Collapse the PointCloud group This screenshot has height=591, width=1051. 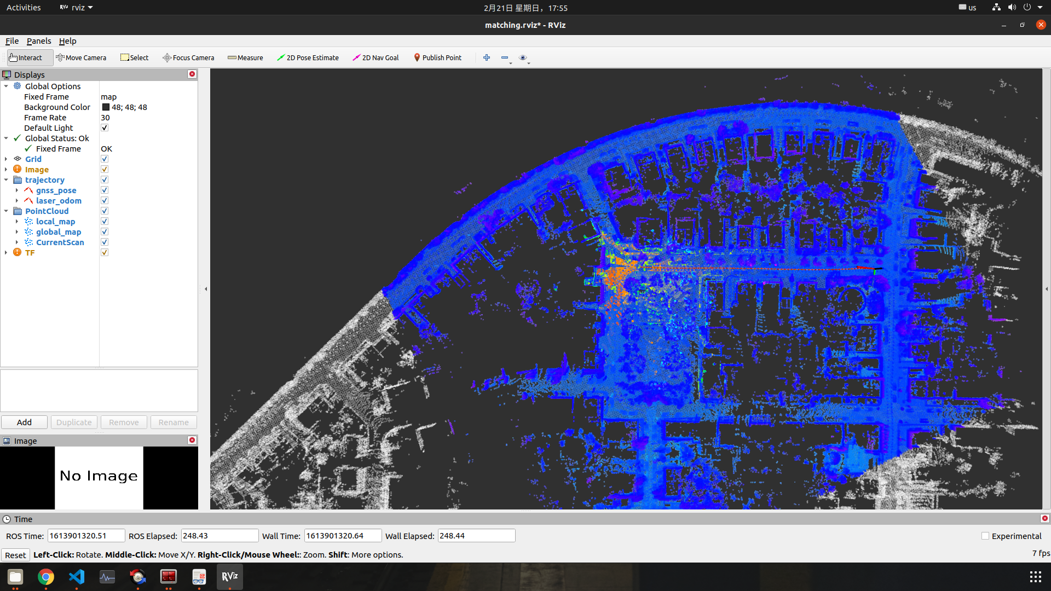6,211
